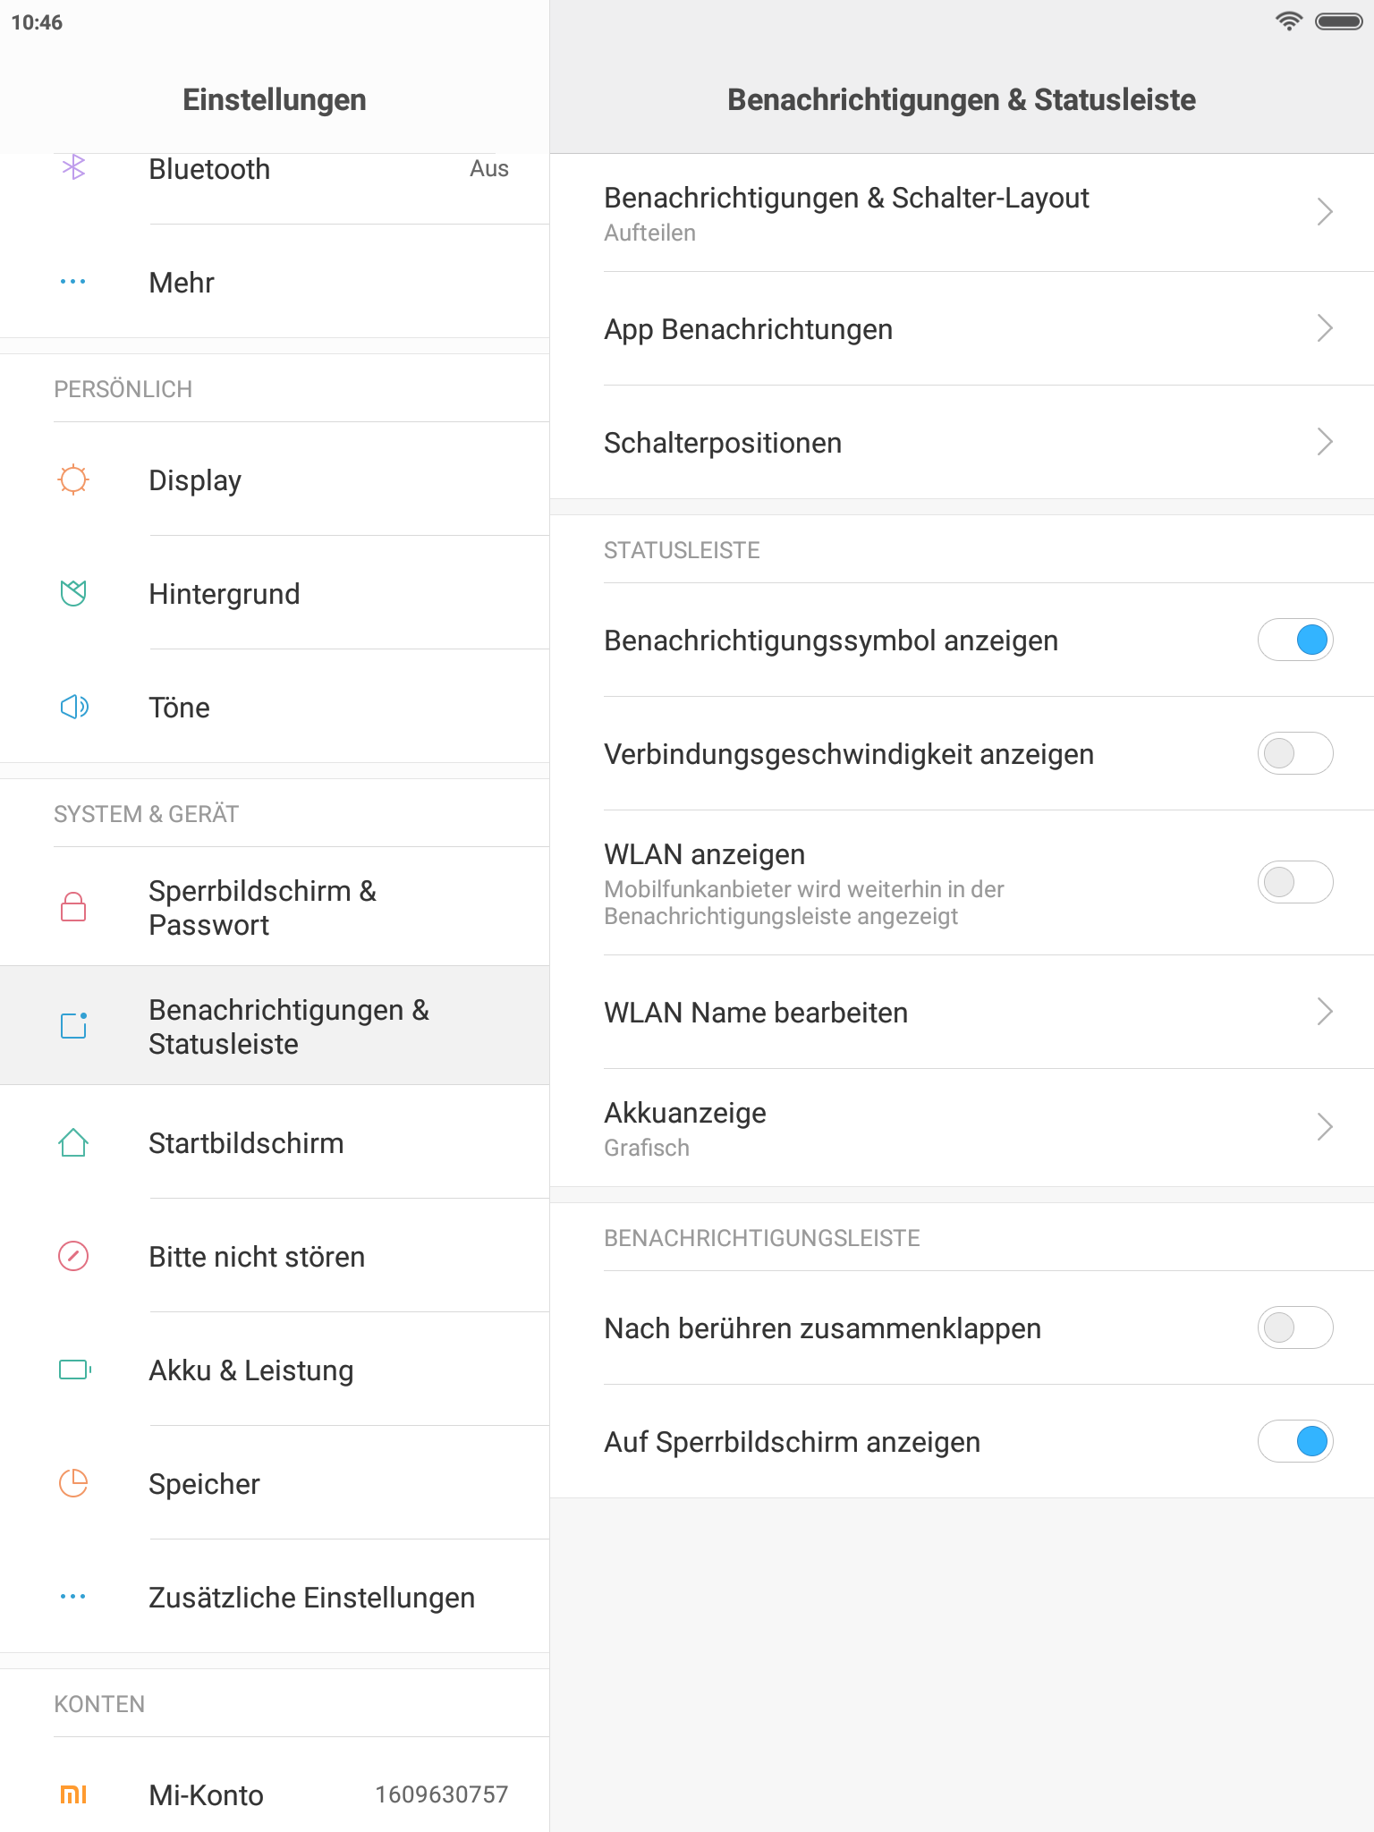The width and height of the screenshot is (1374, 1832).
Task: Turn on WLAN anzeigen switch
Action: point(1294,883)
